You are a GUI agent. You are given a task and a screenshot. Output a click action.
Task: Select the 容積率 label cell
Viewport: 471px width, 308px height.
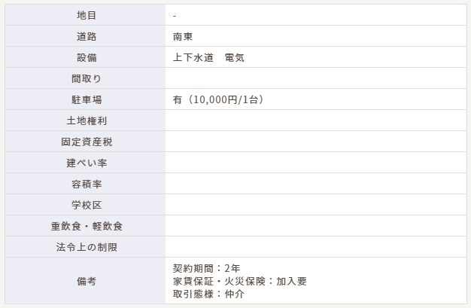(87, 184)
